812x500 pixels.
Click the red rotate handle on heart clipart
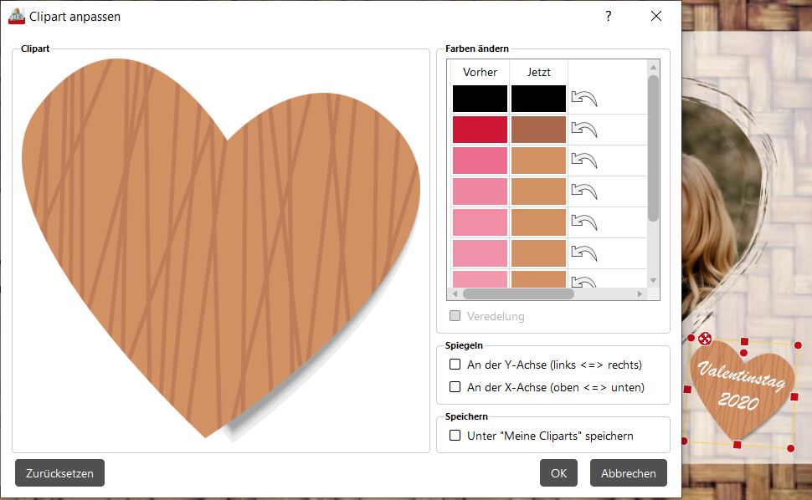click(x=706, y=339)
